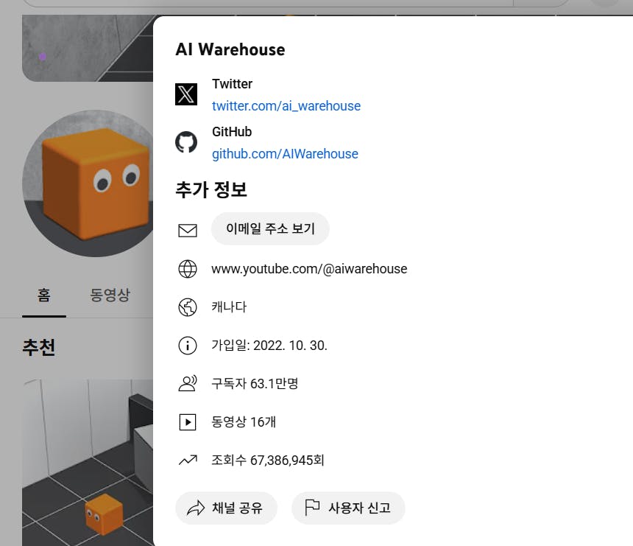This screenshot has height=546, width=633.
Task: Open the github.com/AIWarehouse link
Action: (x=285, y=153)
